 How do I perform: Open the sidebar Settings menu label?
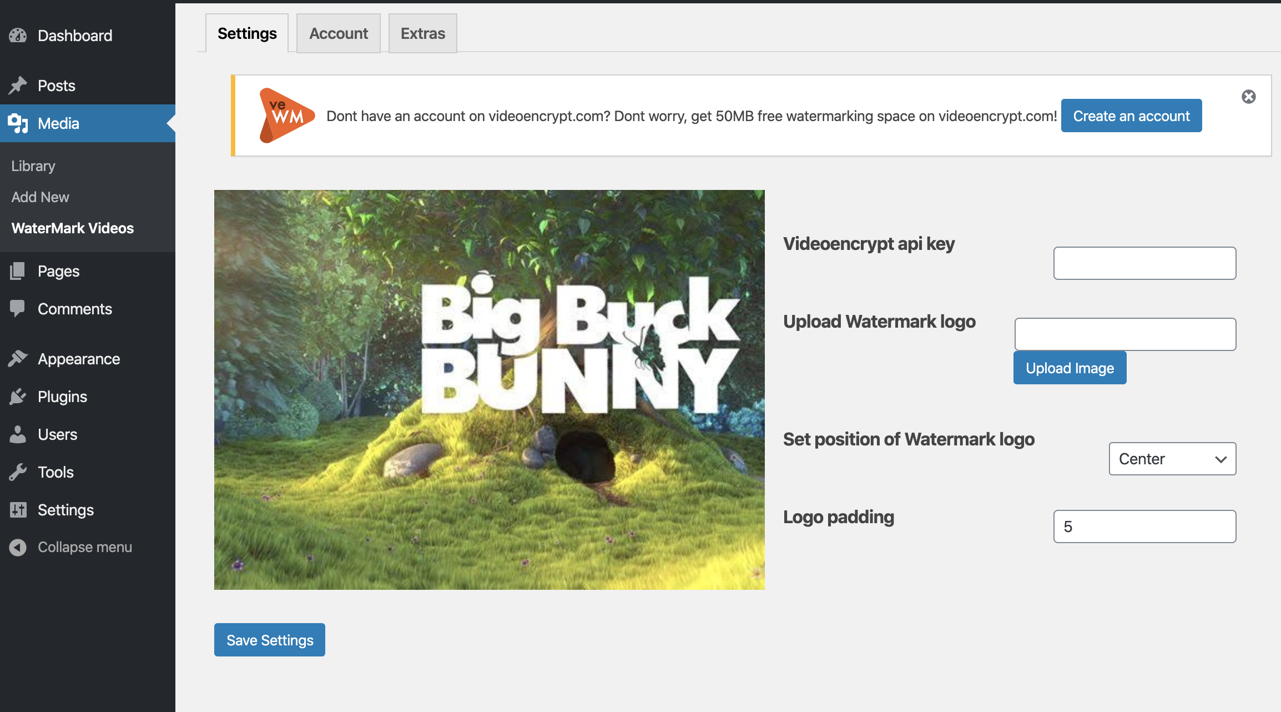click(65, 510)
